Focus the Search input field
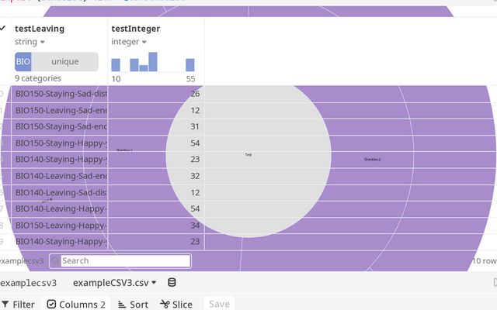This screenshot has height=310, width=497. click(124, 261)
